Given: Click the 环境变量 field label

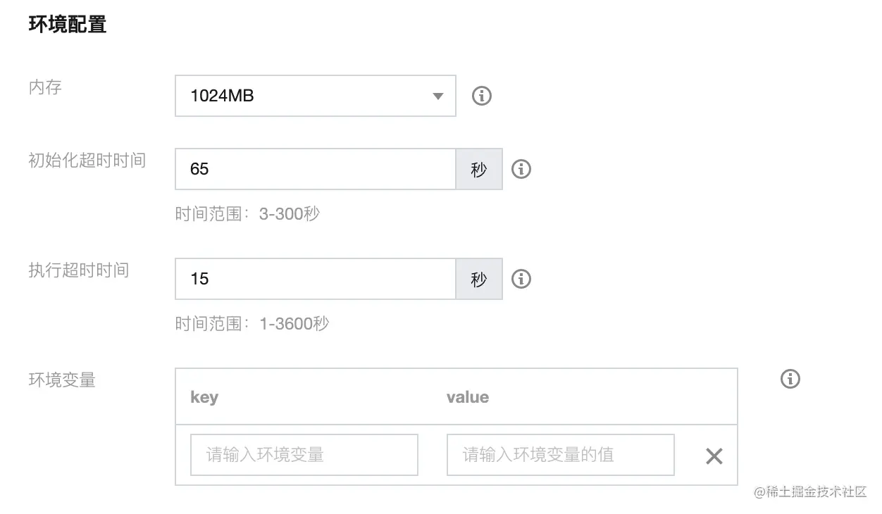Looking at the screenshot, I should coord(62,380).
